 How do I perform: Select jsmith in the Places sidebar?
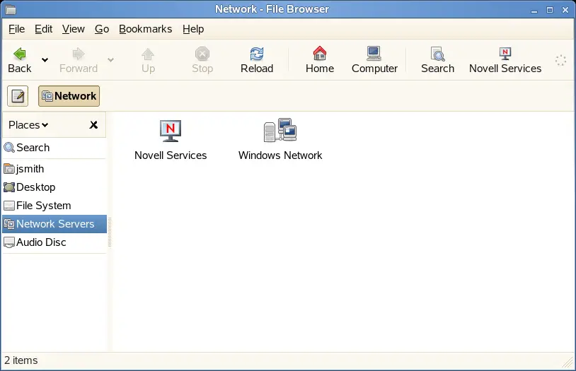click(30, 169)
